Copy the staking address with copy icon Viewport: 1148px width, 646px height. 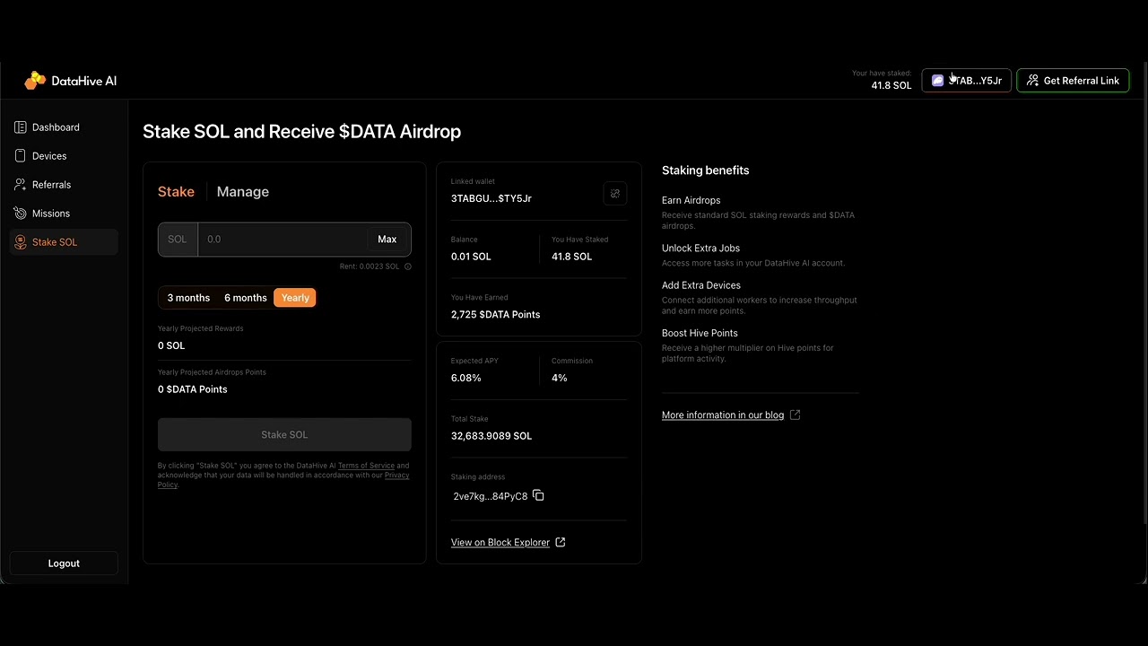[x=538, y=495]
